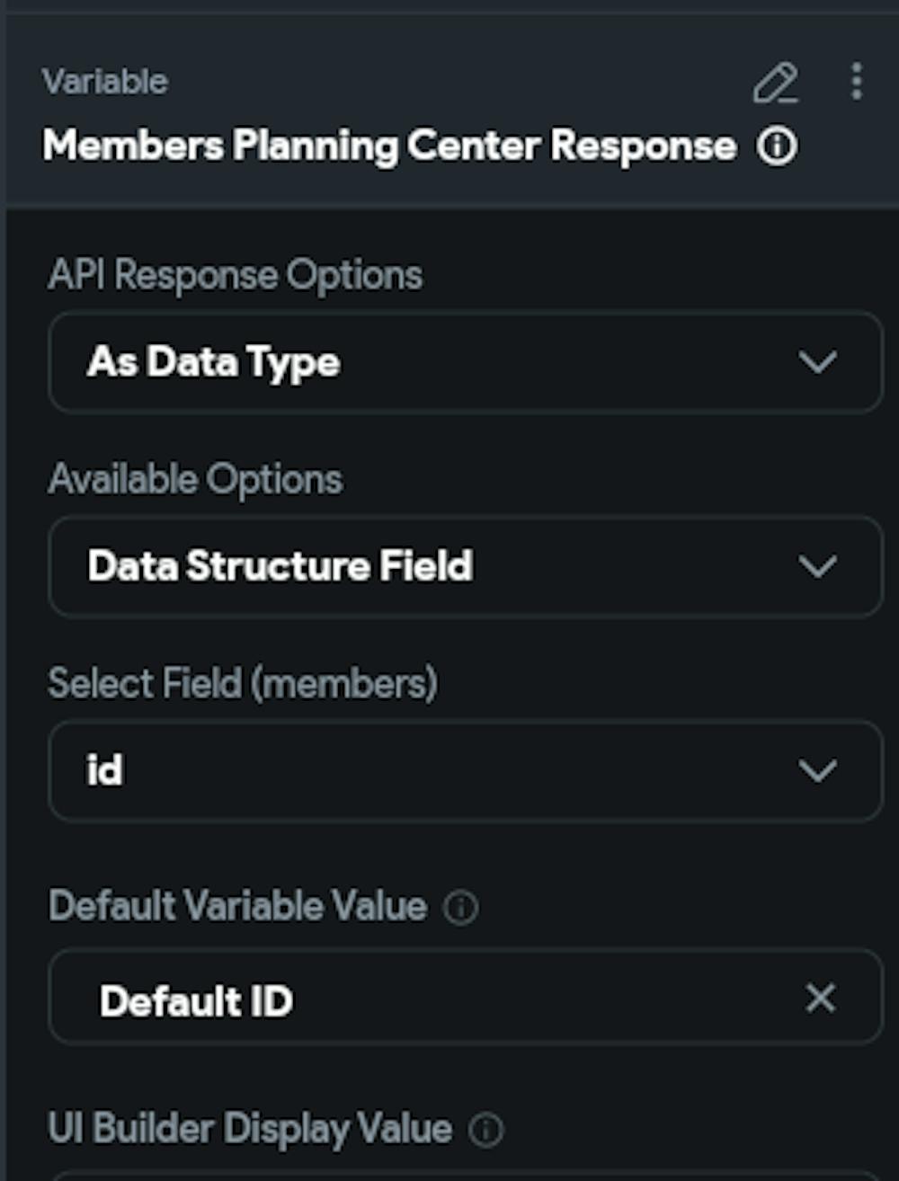Click info icon beside Members Planning Center Response

(x=777, y=147)
